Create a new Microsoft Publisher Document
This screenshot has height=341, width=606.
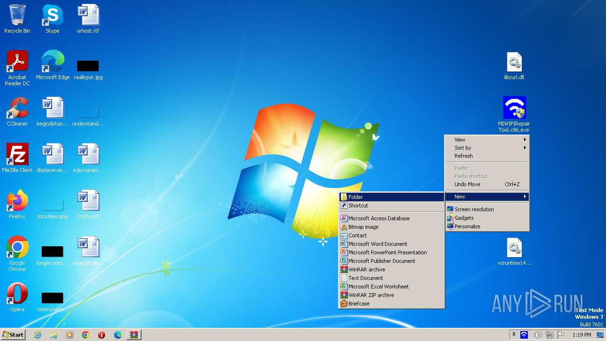click(x=392, y=261)
